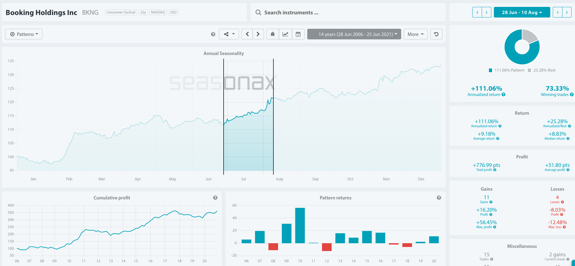Click the left arrow just after the 28 Jun - 10 Aug button
The image size is (575, 266).
557,12
